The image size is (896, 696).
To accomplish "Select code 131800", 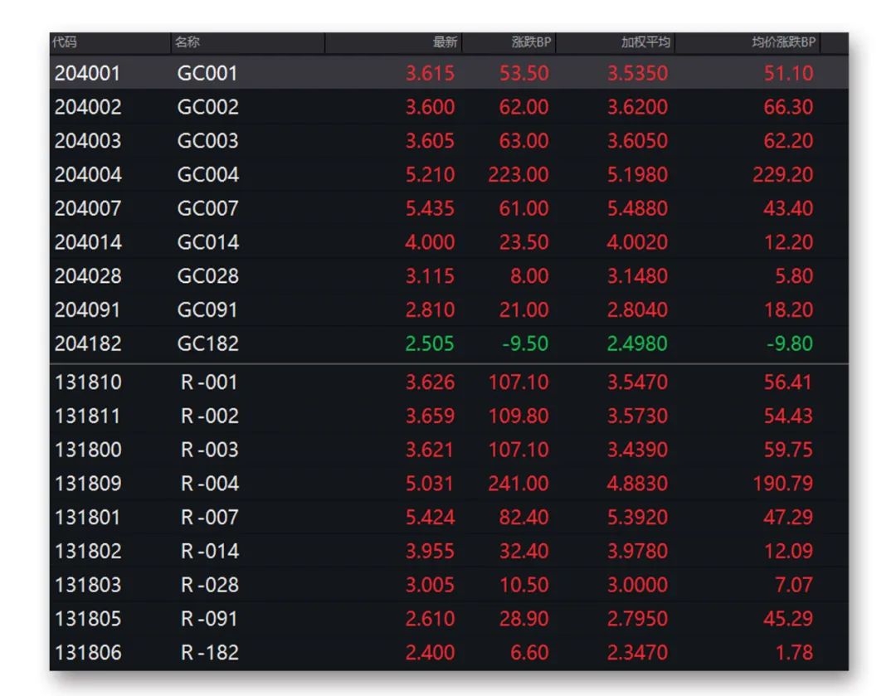I will point(87,450).
